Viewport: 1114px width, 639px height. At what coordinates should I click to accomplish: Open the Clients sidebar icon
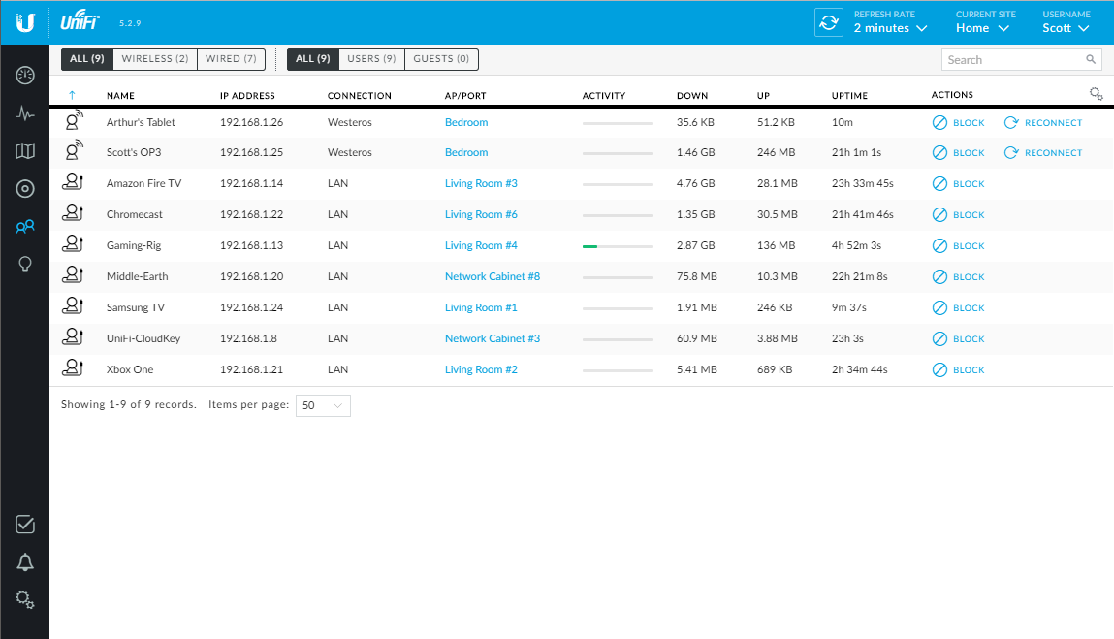tap(25, 227)
